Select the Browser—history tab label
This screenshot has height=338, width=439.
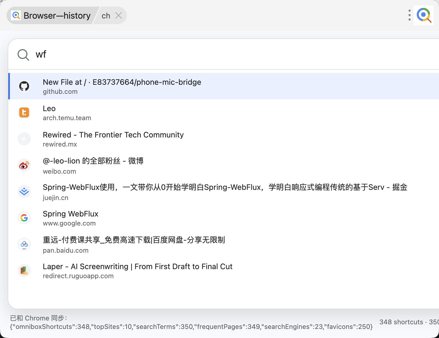click(x=57, y=16)
